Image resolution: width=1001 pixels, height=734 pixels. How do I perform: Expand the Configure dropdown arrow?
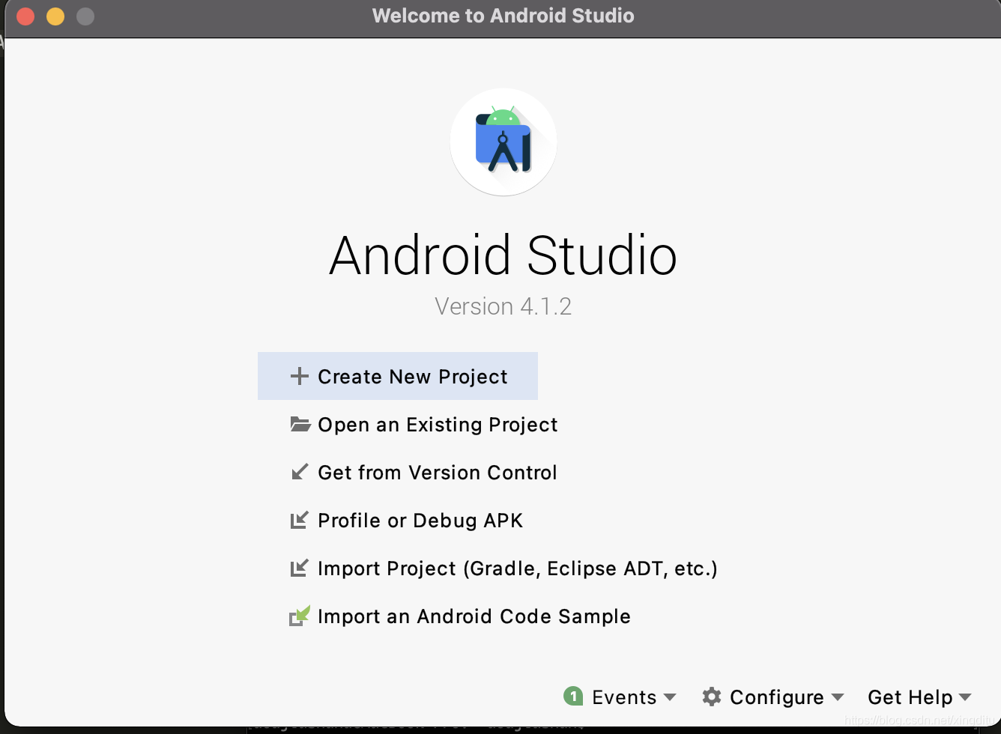pyautogui.click(x=838, y=697)
